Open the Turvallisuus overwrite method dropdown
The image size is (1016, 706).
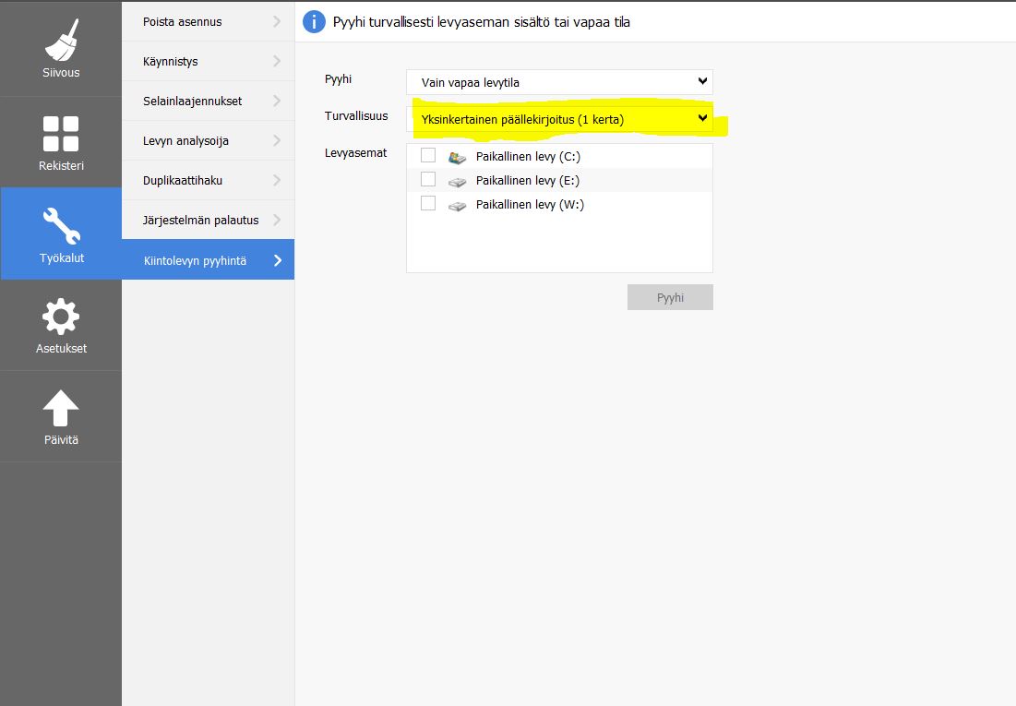click(560, 119)
